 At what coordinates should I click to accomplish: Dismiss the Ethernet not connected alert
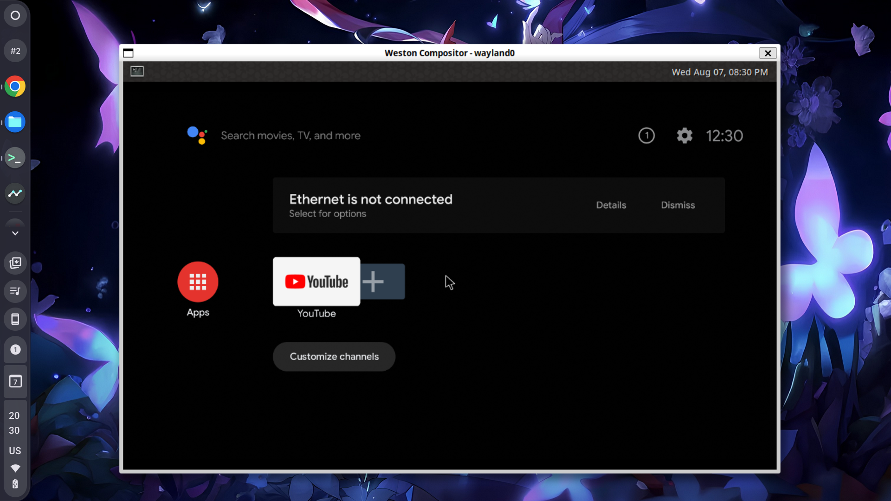[x=678, y=205]
